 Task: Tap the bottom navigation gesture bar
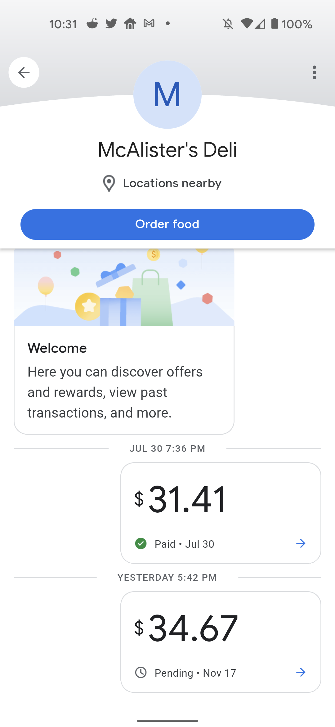coord(167,720)
